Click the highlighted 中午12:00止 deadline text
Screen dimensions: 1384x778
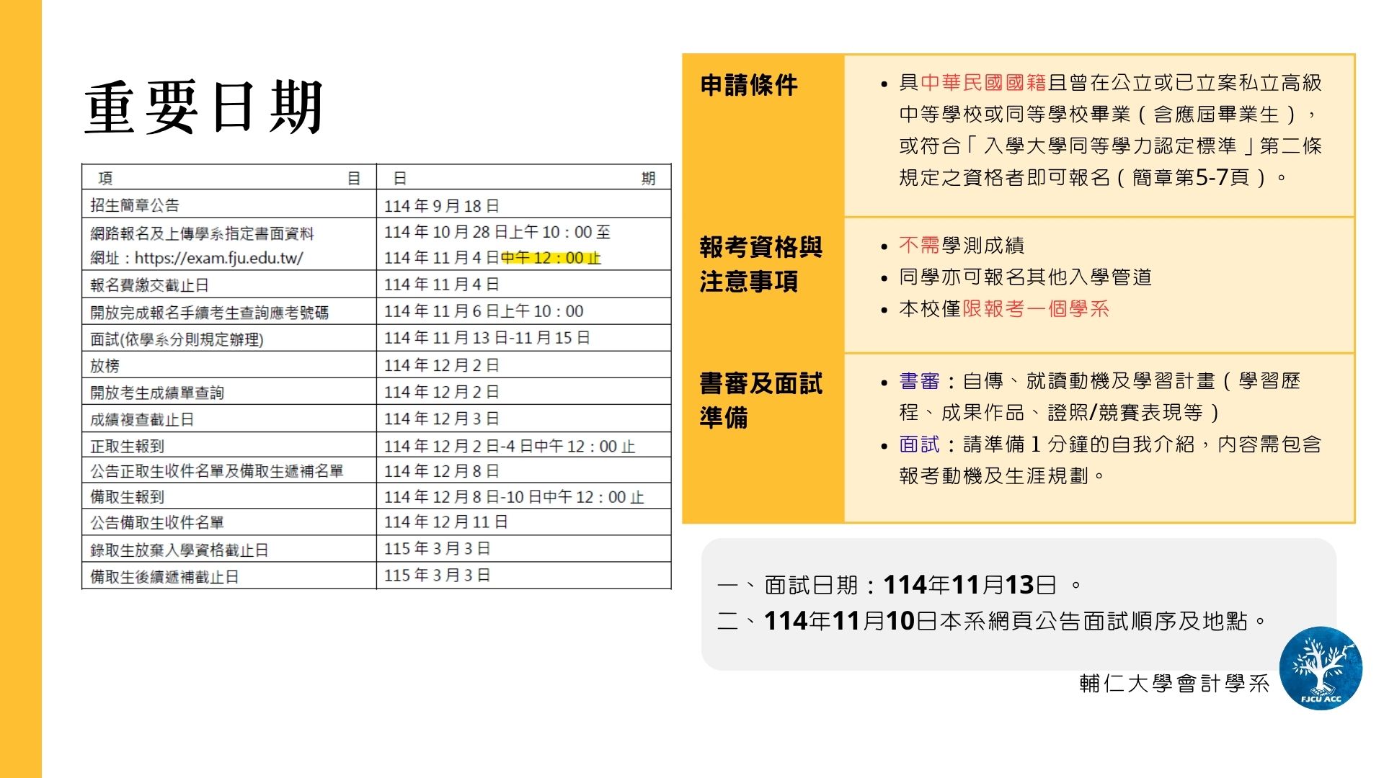[551, 258]
